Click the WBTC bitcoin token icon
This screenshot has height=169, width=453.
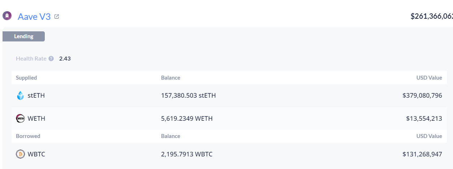21,154
